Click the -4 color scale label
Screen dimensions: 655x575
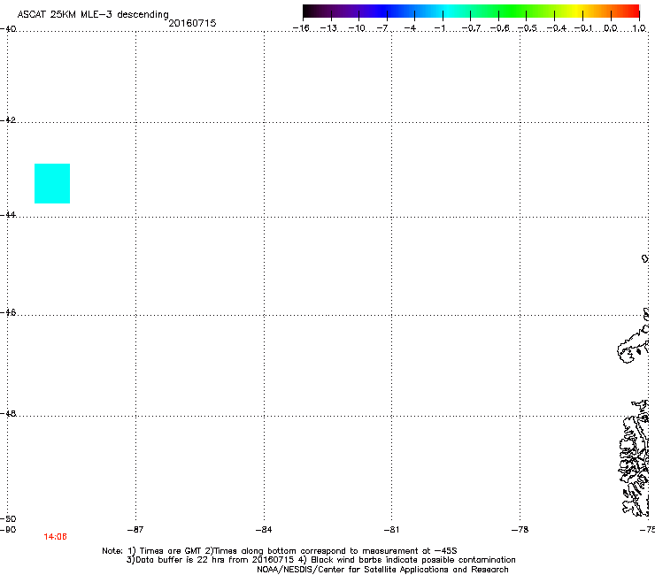tap(410, 28)
